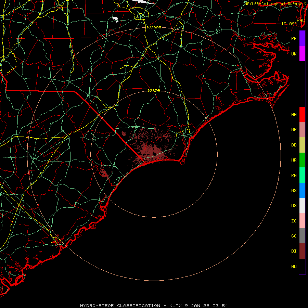Select the GC gray legend swatch
The height and width of the screenshot is (308, 308).
[302, 236]
